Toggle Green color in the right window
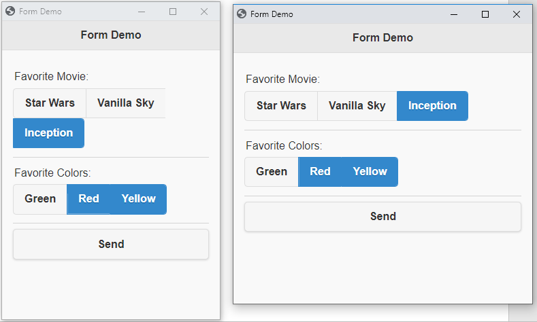 tap(272, 172)
